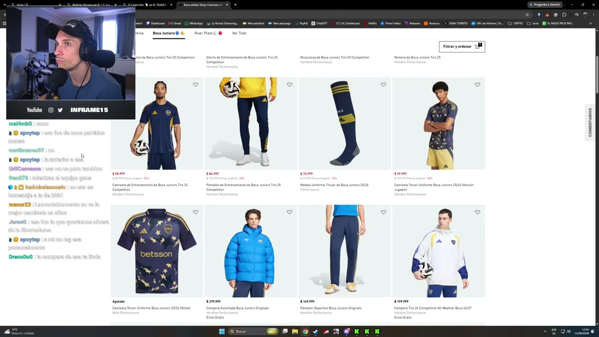
Task: Open the Netflix bookmark
Action: pos(370,23)
